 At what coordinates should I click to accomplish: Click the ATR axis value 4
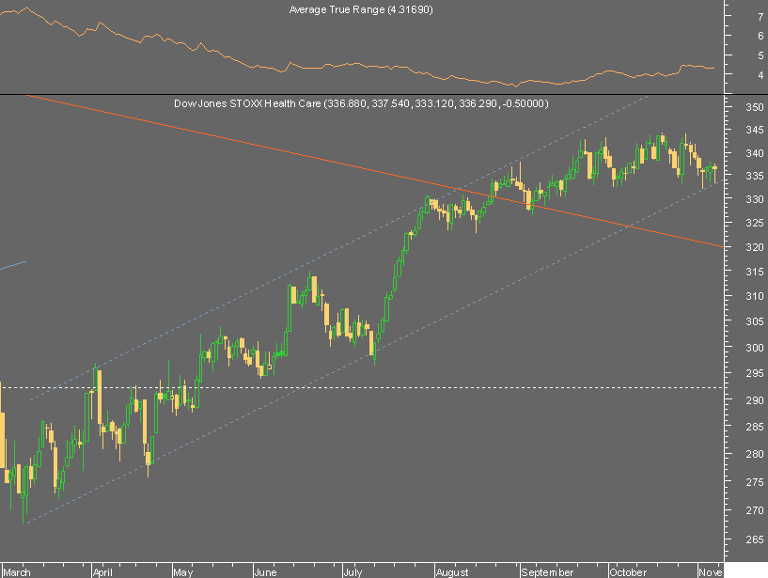pyautogui.click(x=760, y=75)
